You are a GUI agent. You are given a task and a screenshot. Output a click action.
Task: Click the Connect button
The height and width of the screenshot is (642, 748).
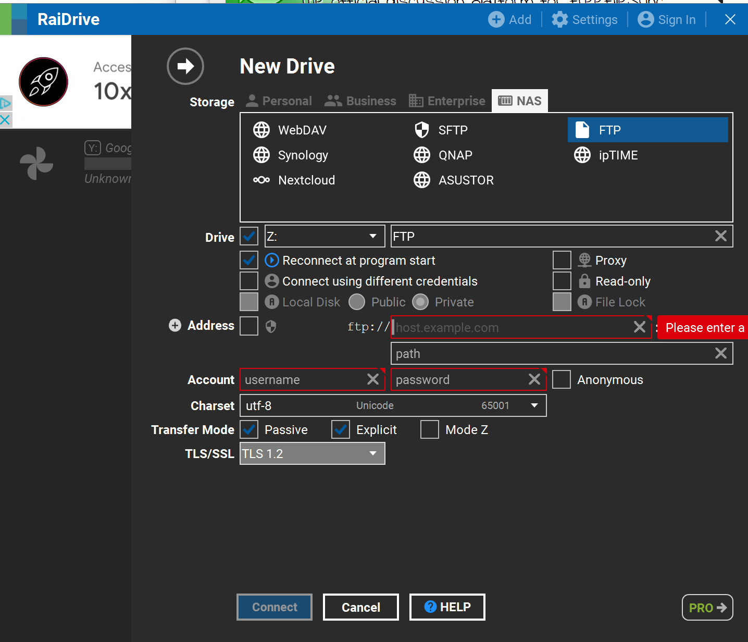275,607
